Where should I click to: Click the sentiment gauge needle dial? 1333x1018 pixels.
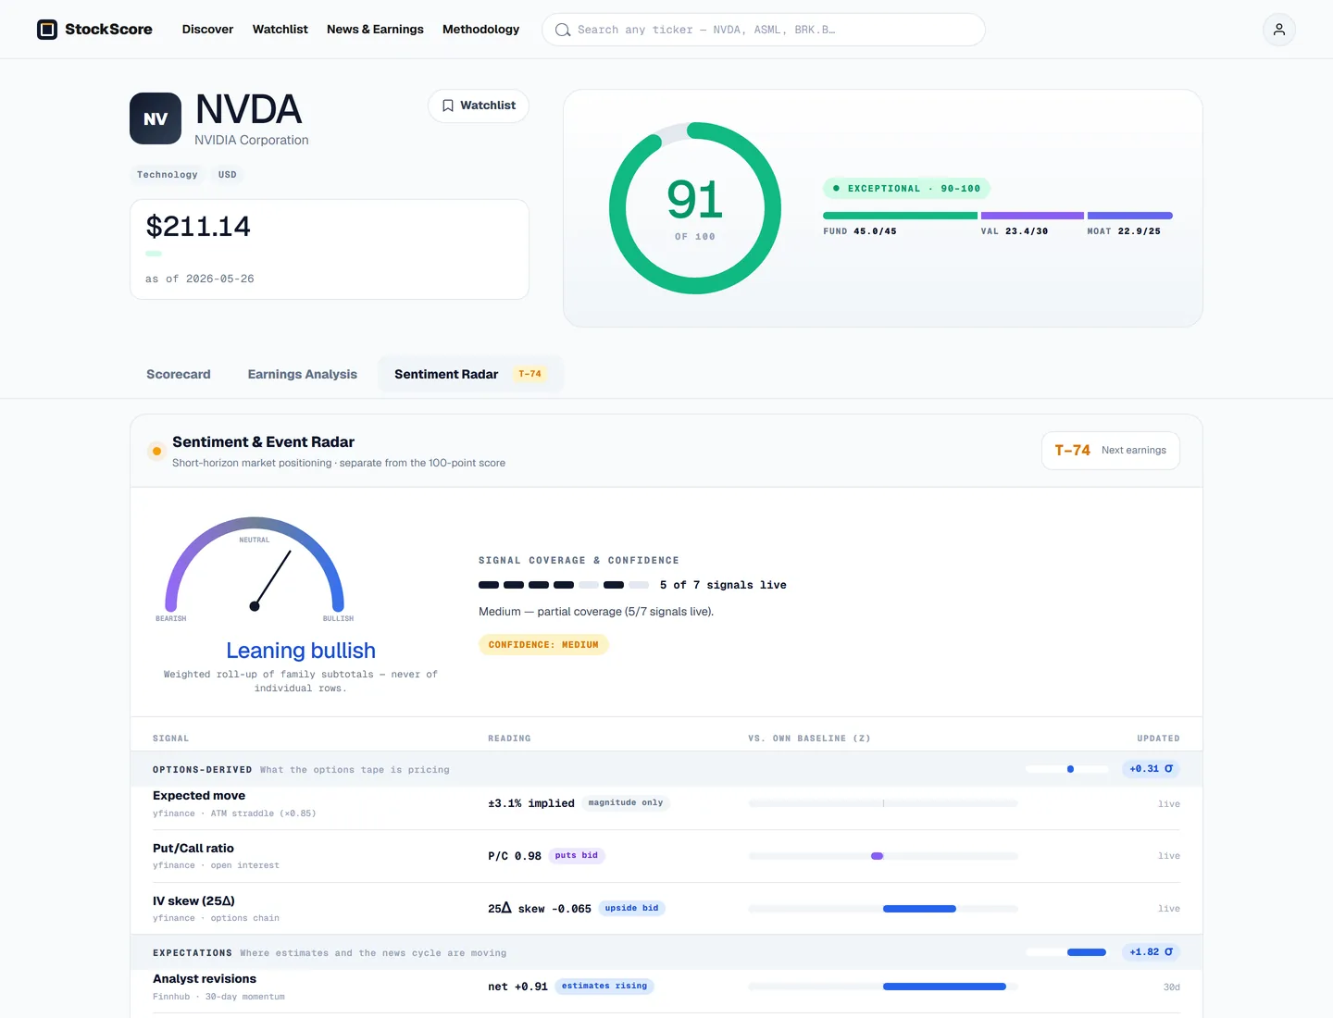coord(255,565)
